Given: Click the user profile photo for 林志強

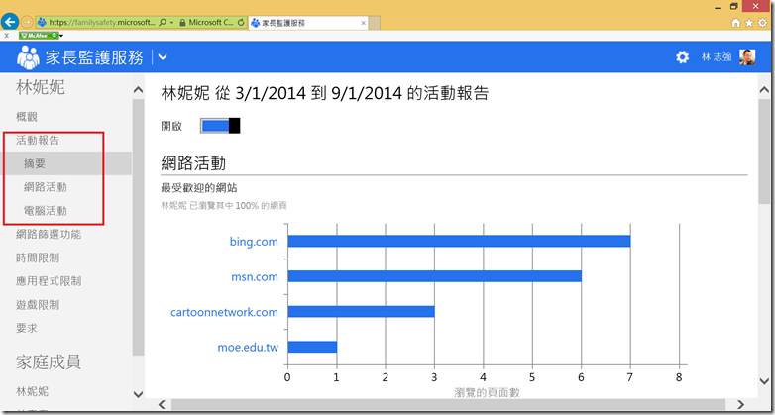Looking at the screenshot, I should [747, 57].
